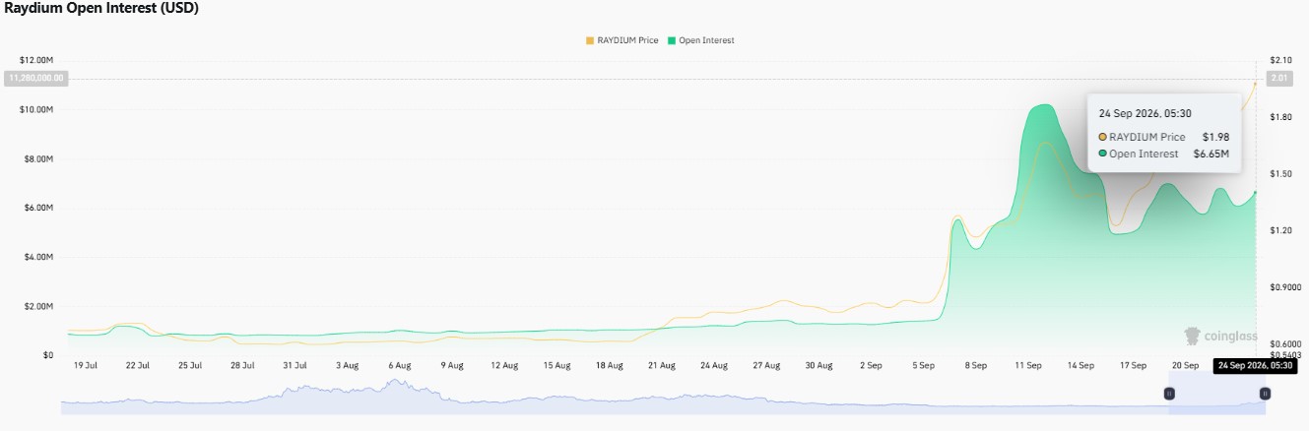Screen dimensions: 1309x431
Task: Grab the right range slider handle
Action: pos(1265,394)
